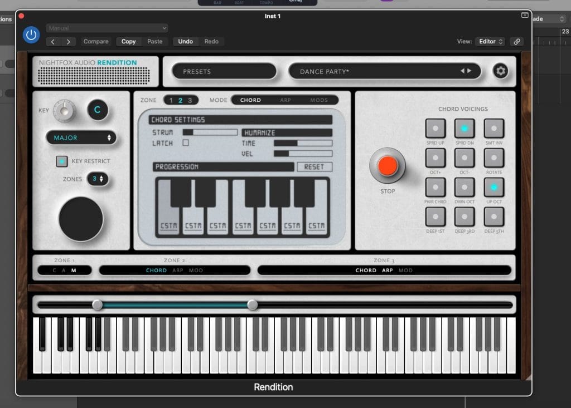Viewport: 571px width, 408px height.
Task: Open the Manual preset dropdown
Action: pos(107,28)
